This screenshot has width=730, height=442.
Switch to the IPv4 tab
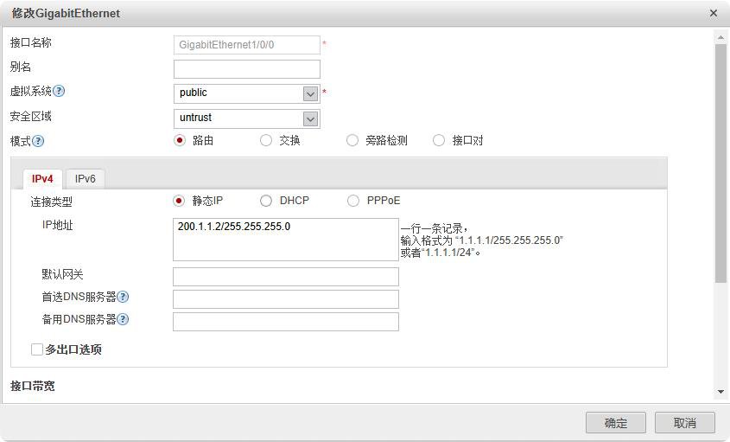[42, 179]
